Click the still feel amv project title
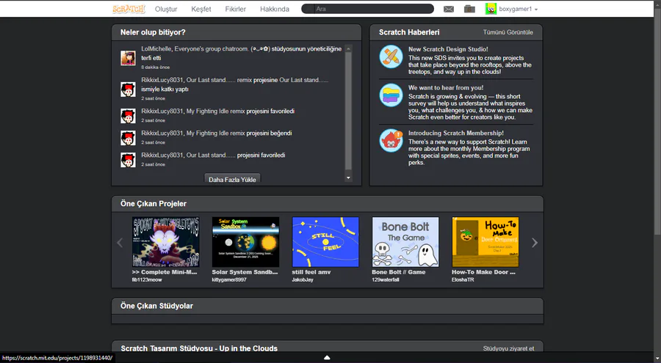Screen dimensions: 661x363 (x=311, y=272)
